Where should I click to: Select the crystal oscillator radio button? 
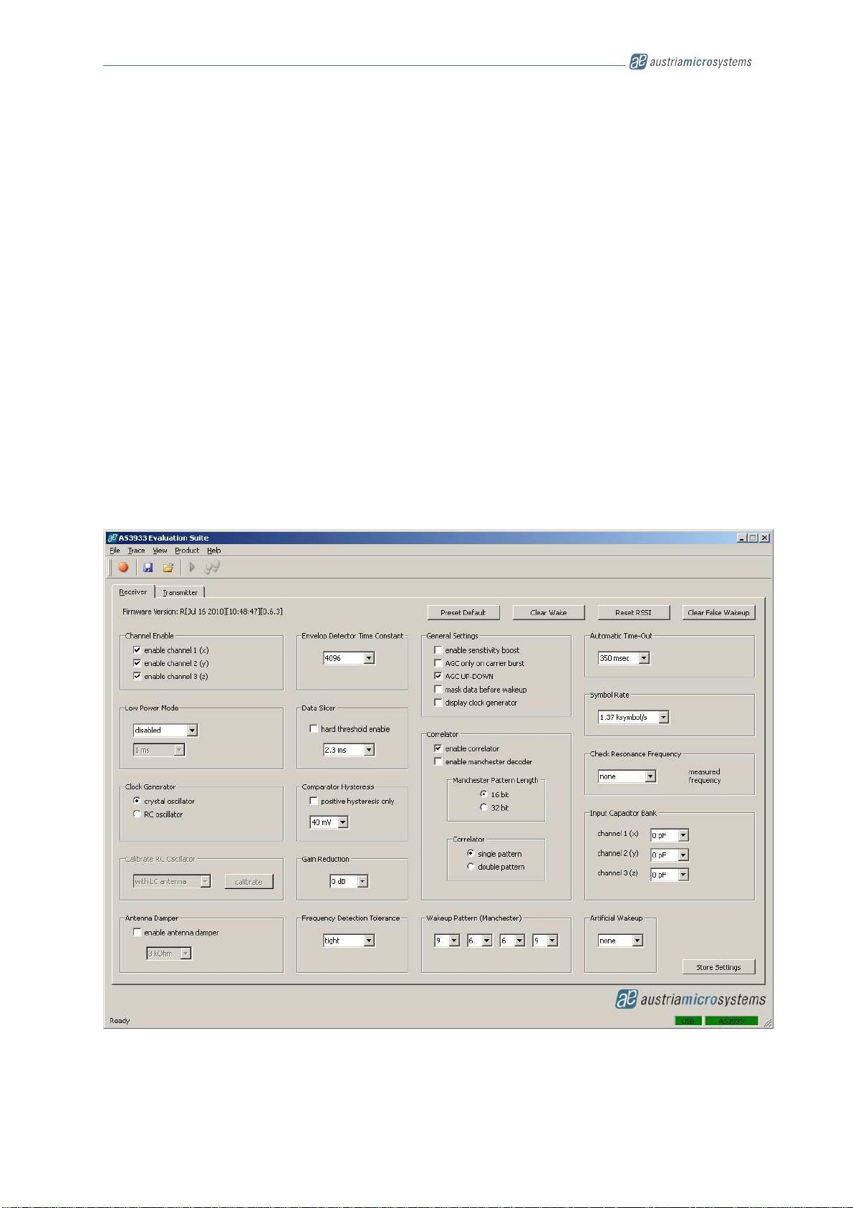pos(137,801)
